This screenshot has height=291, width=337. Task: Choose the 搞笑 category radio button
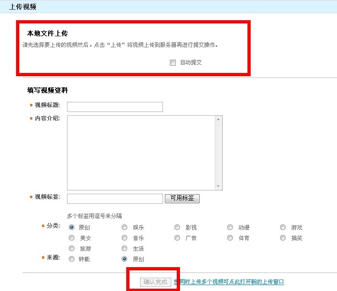click(283, 238)
